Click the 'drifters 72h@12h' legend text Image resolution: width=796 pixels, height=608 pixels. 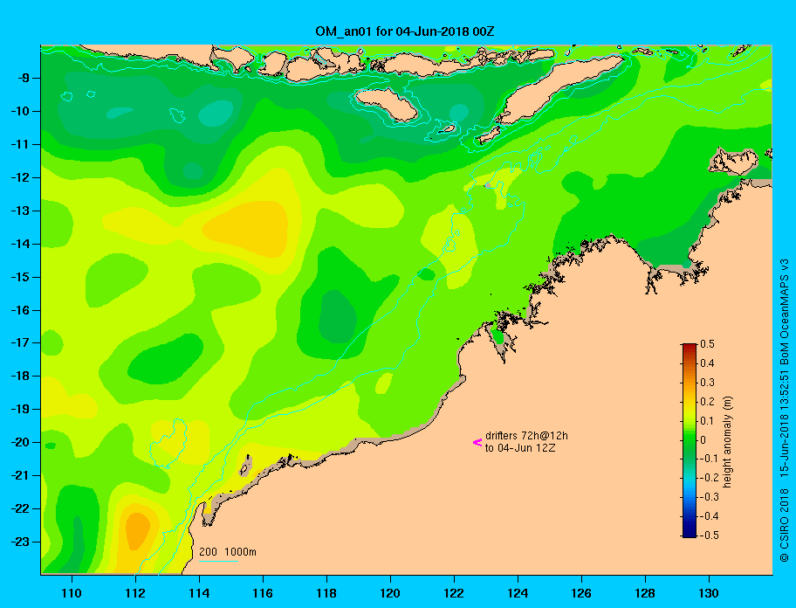pos(526,436)
